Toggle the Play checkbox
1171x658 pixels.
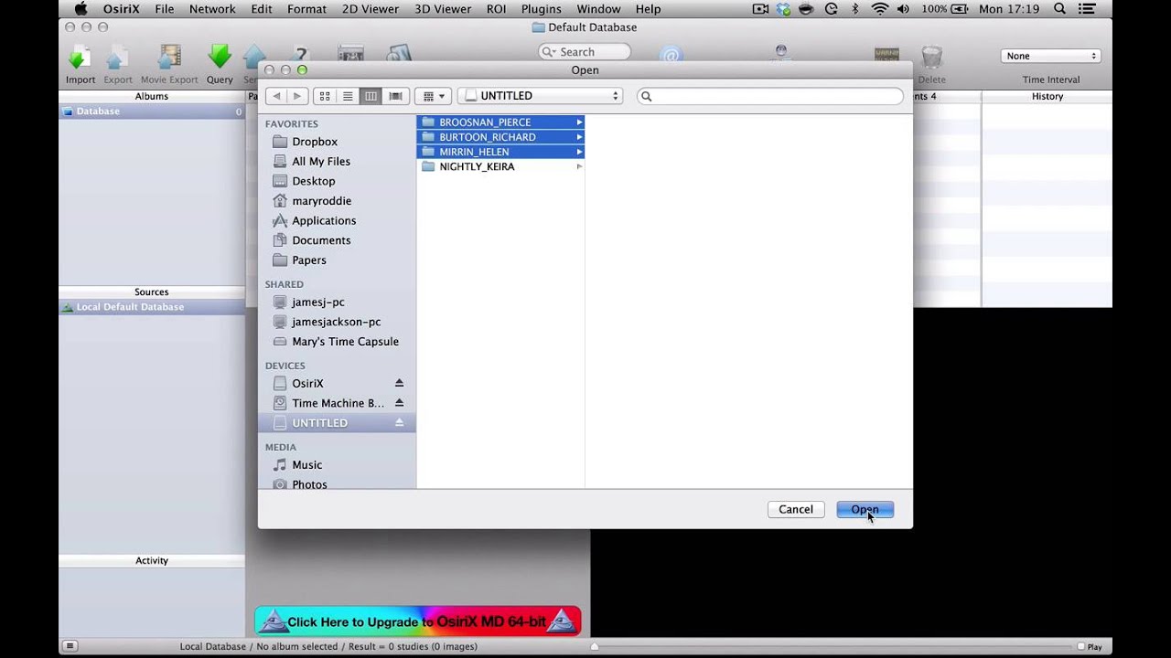coord(1080,647)
